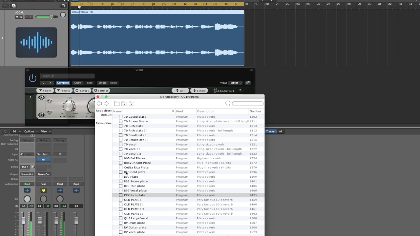Click the first mixer channel waveform icon
The width and height of the screenshot is (420, 236).
pos(27,190)
